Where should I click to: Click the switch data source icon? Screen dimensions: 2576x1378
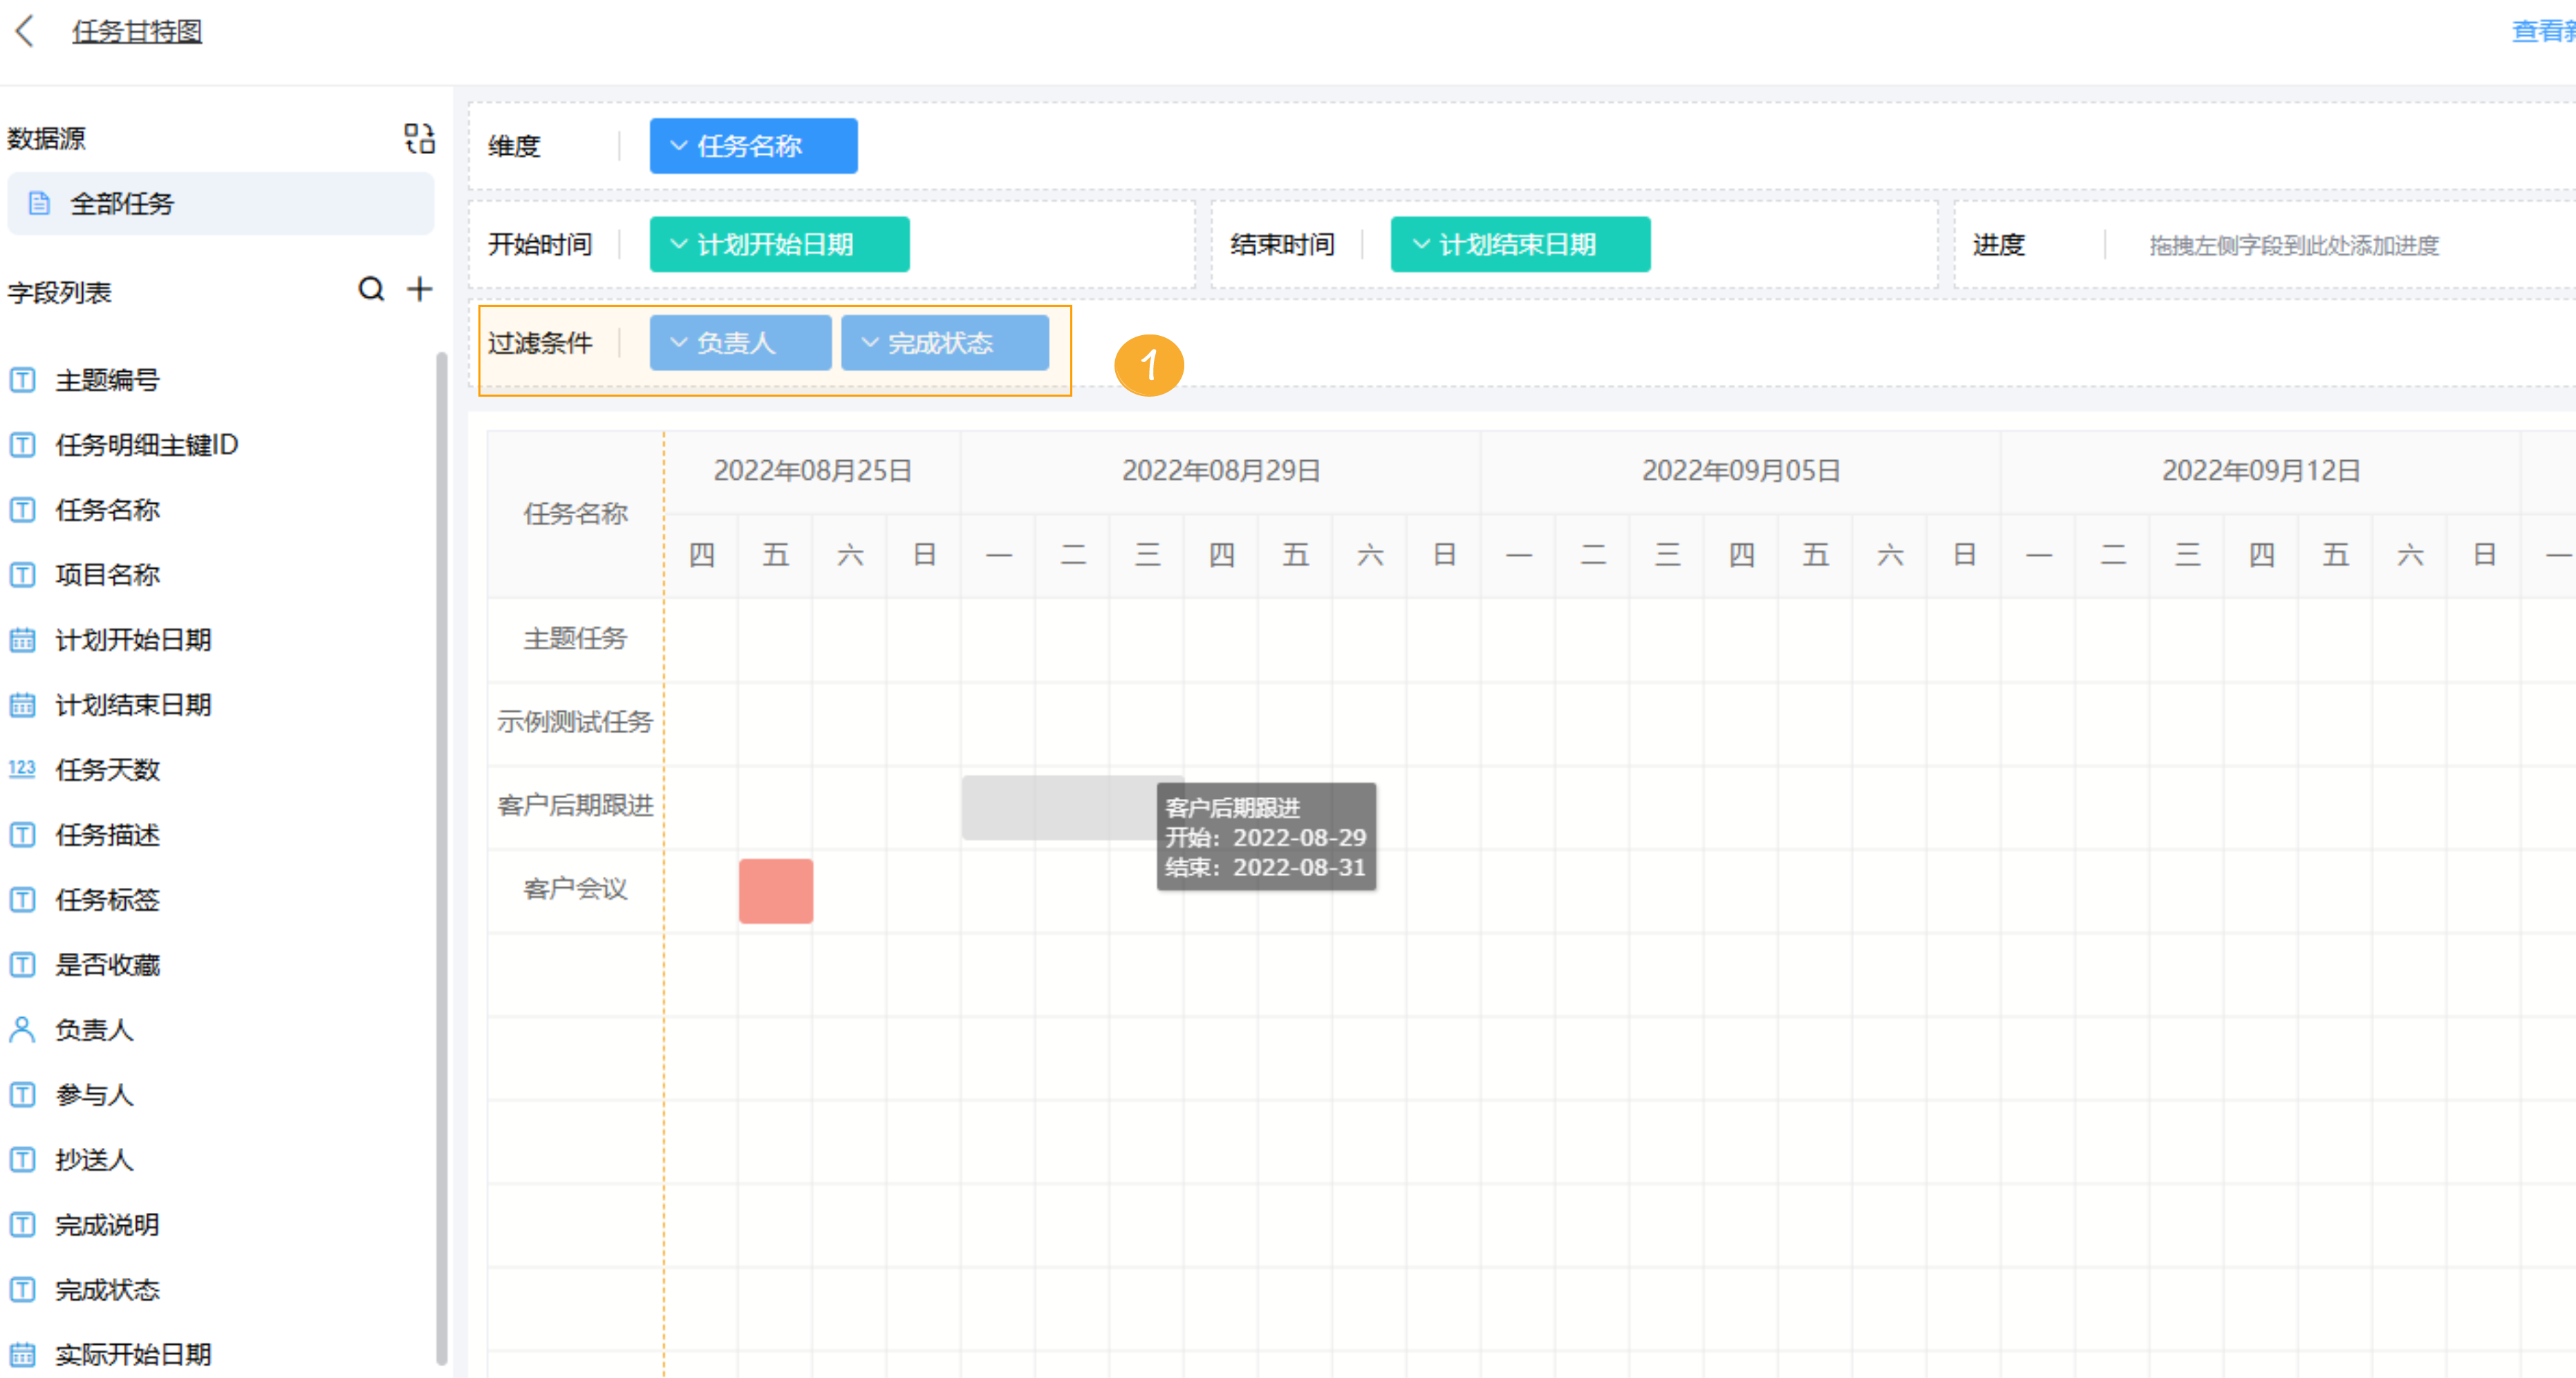click(x=419, y=138)
